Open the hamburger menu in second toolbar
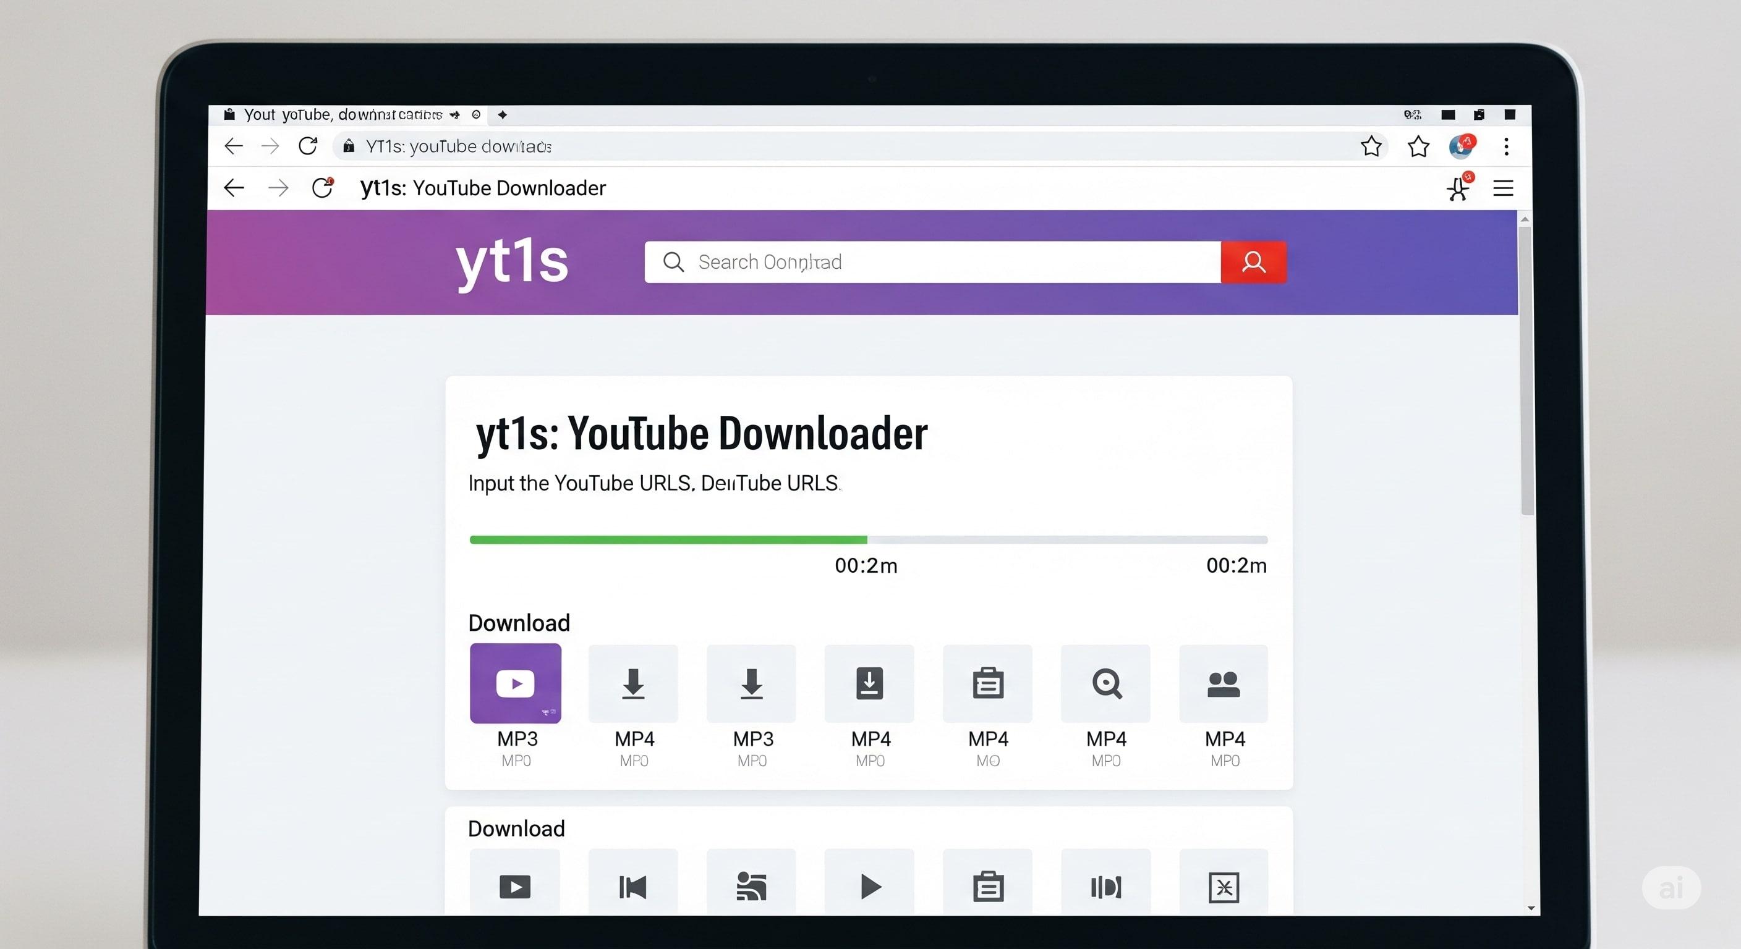The image size is (1741, 949). pyautogui.click(x=1502, y=188)
